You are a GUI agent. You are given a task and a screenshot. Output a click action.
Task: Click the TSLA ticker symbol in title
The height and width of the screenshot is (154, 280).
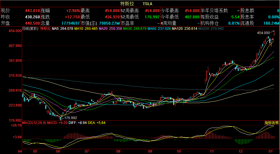[148, 4]
